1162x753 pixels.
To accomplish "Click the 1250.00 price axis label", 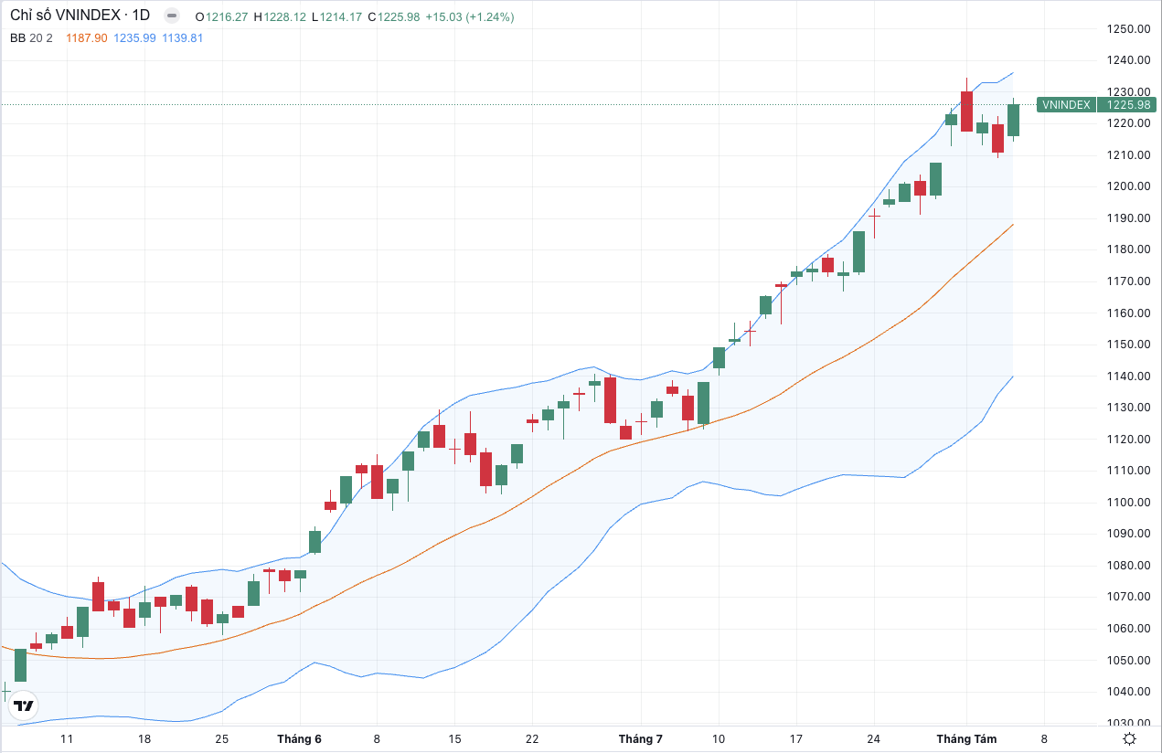I will pos(1128,29).
